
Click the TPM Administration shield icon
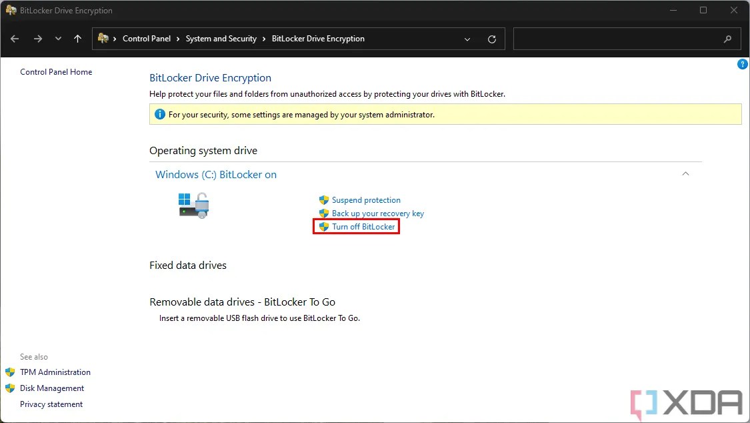point(11,372)
